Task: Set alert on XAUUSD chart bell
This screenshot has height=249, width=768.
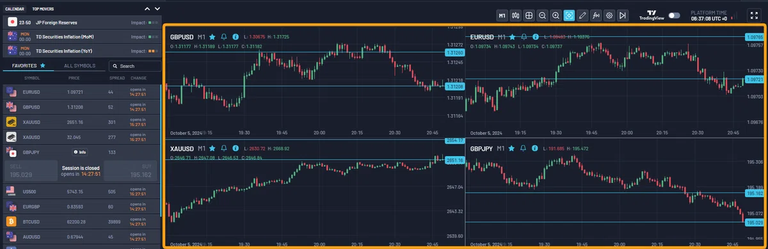Action: tap(224, 148)
